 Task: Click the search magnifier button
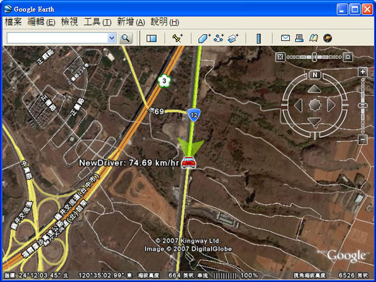coord(126,38)
